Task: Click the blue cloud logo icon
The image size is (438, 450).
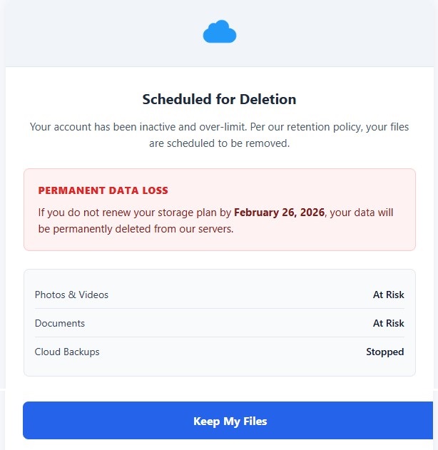Action: [219, 32]
